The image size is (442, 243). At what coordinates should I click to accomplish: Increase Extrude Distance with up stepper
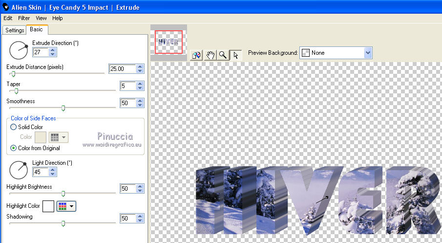(x=140, y=66)
